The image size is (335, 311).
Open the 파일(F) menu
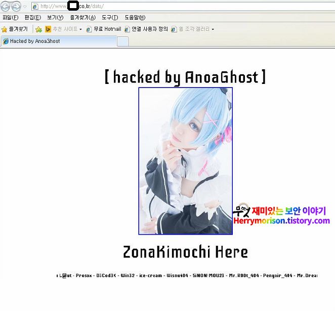click(11, 18)
